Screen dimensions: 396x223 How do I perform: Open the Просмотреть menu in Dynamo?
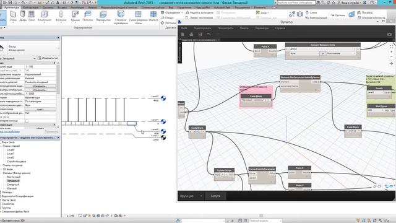(225, 28)
